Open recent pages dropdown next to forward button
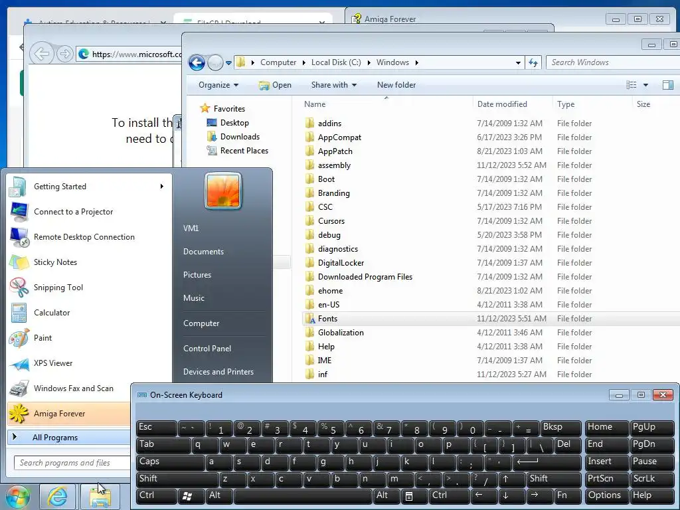The width and height of the screenshot is (680, 510). point(228,63)
